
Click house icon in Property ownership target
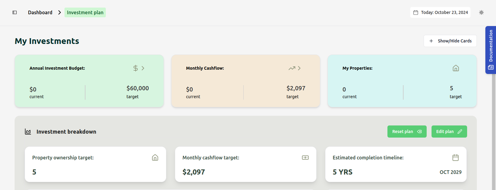point(155,158)
